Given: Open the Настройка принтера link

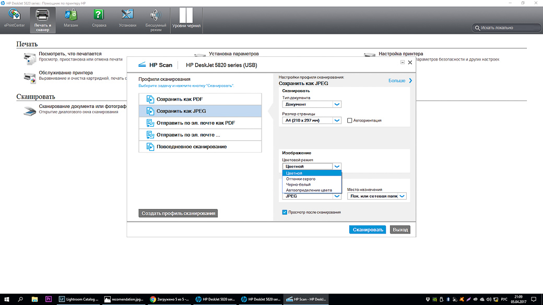Looking at the screenshot, I should click(400, 54).
